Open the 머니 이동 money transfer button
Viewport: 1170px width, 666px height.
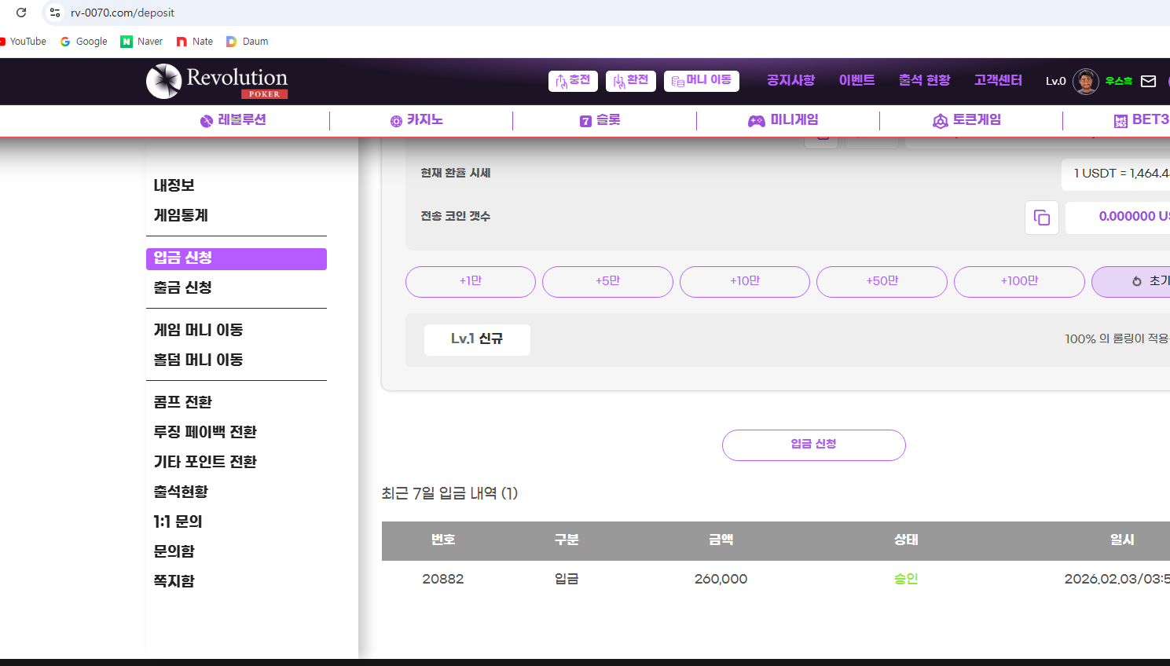coord(701,81)
